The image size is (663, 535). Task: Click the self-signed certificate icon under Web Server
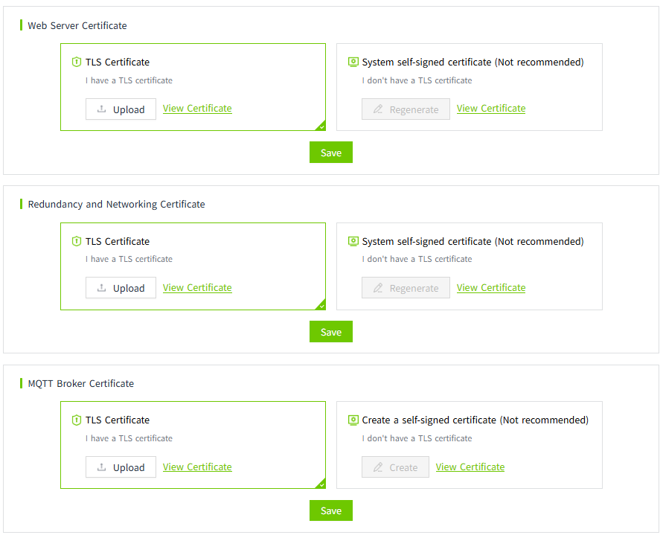point(353,63)
